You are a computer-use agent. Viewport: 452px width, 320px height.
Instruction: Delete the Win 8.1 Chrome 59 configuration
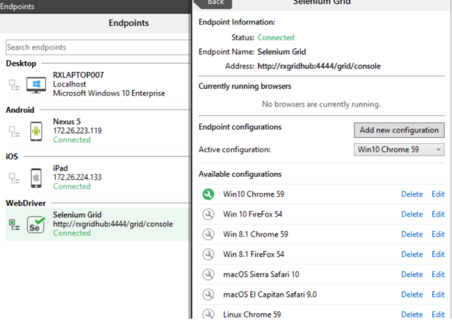[412, 235]
